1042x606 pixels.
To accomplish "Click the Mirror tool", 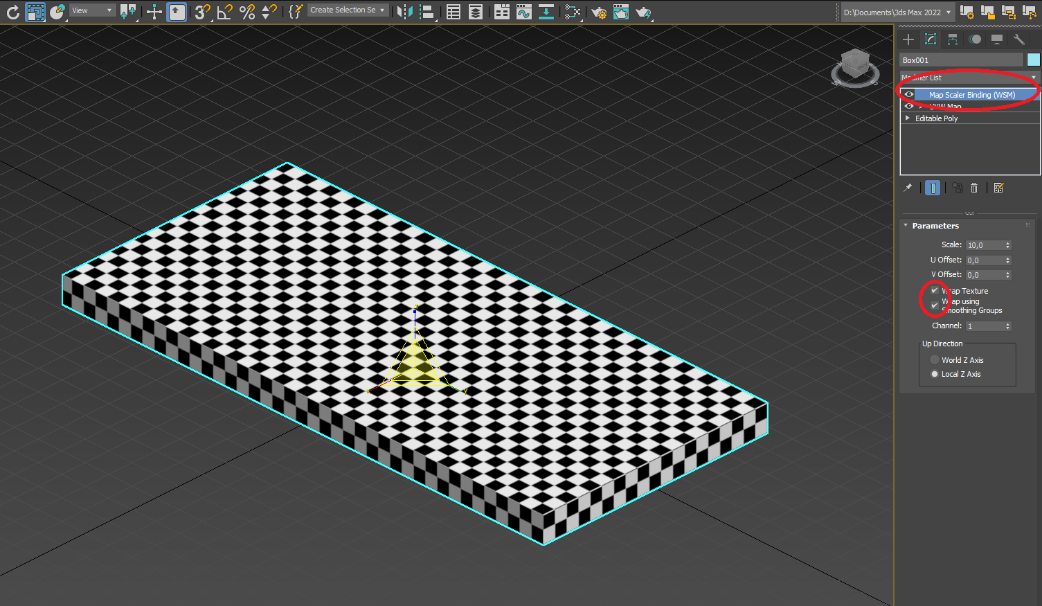I will tap(405, 12).
